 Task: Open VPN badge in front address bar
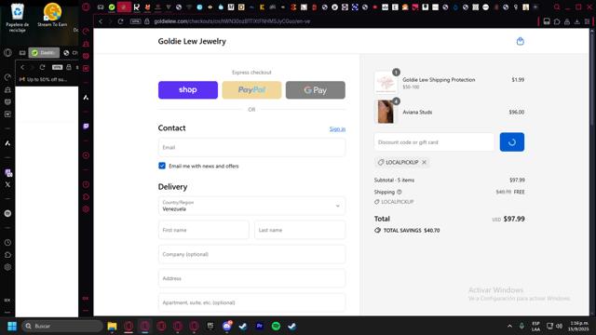tap(135, 21)
